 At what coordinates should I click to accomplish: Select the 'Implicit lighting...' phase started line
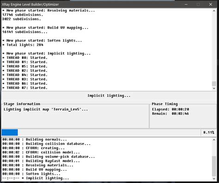click(x=47, y=53)
